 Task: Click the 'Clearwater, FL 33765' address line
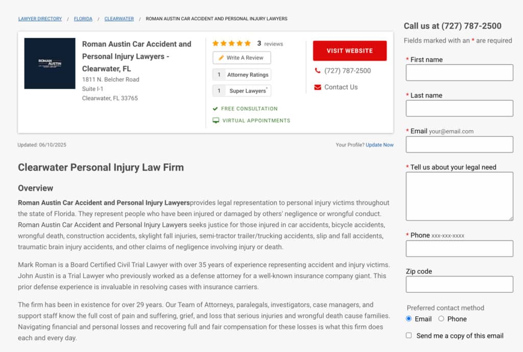click(110, 98)
